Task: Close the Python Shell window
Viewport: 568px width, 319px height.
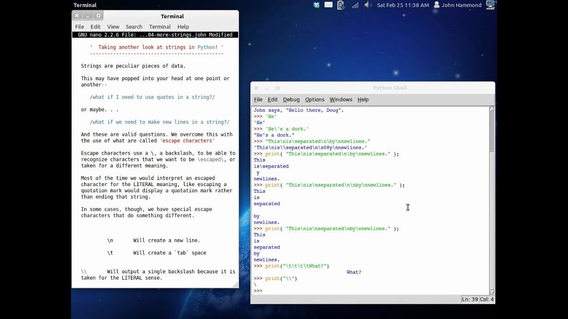Action: coord(256,88)
